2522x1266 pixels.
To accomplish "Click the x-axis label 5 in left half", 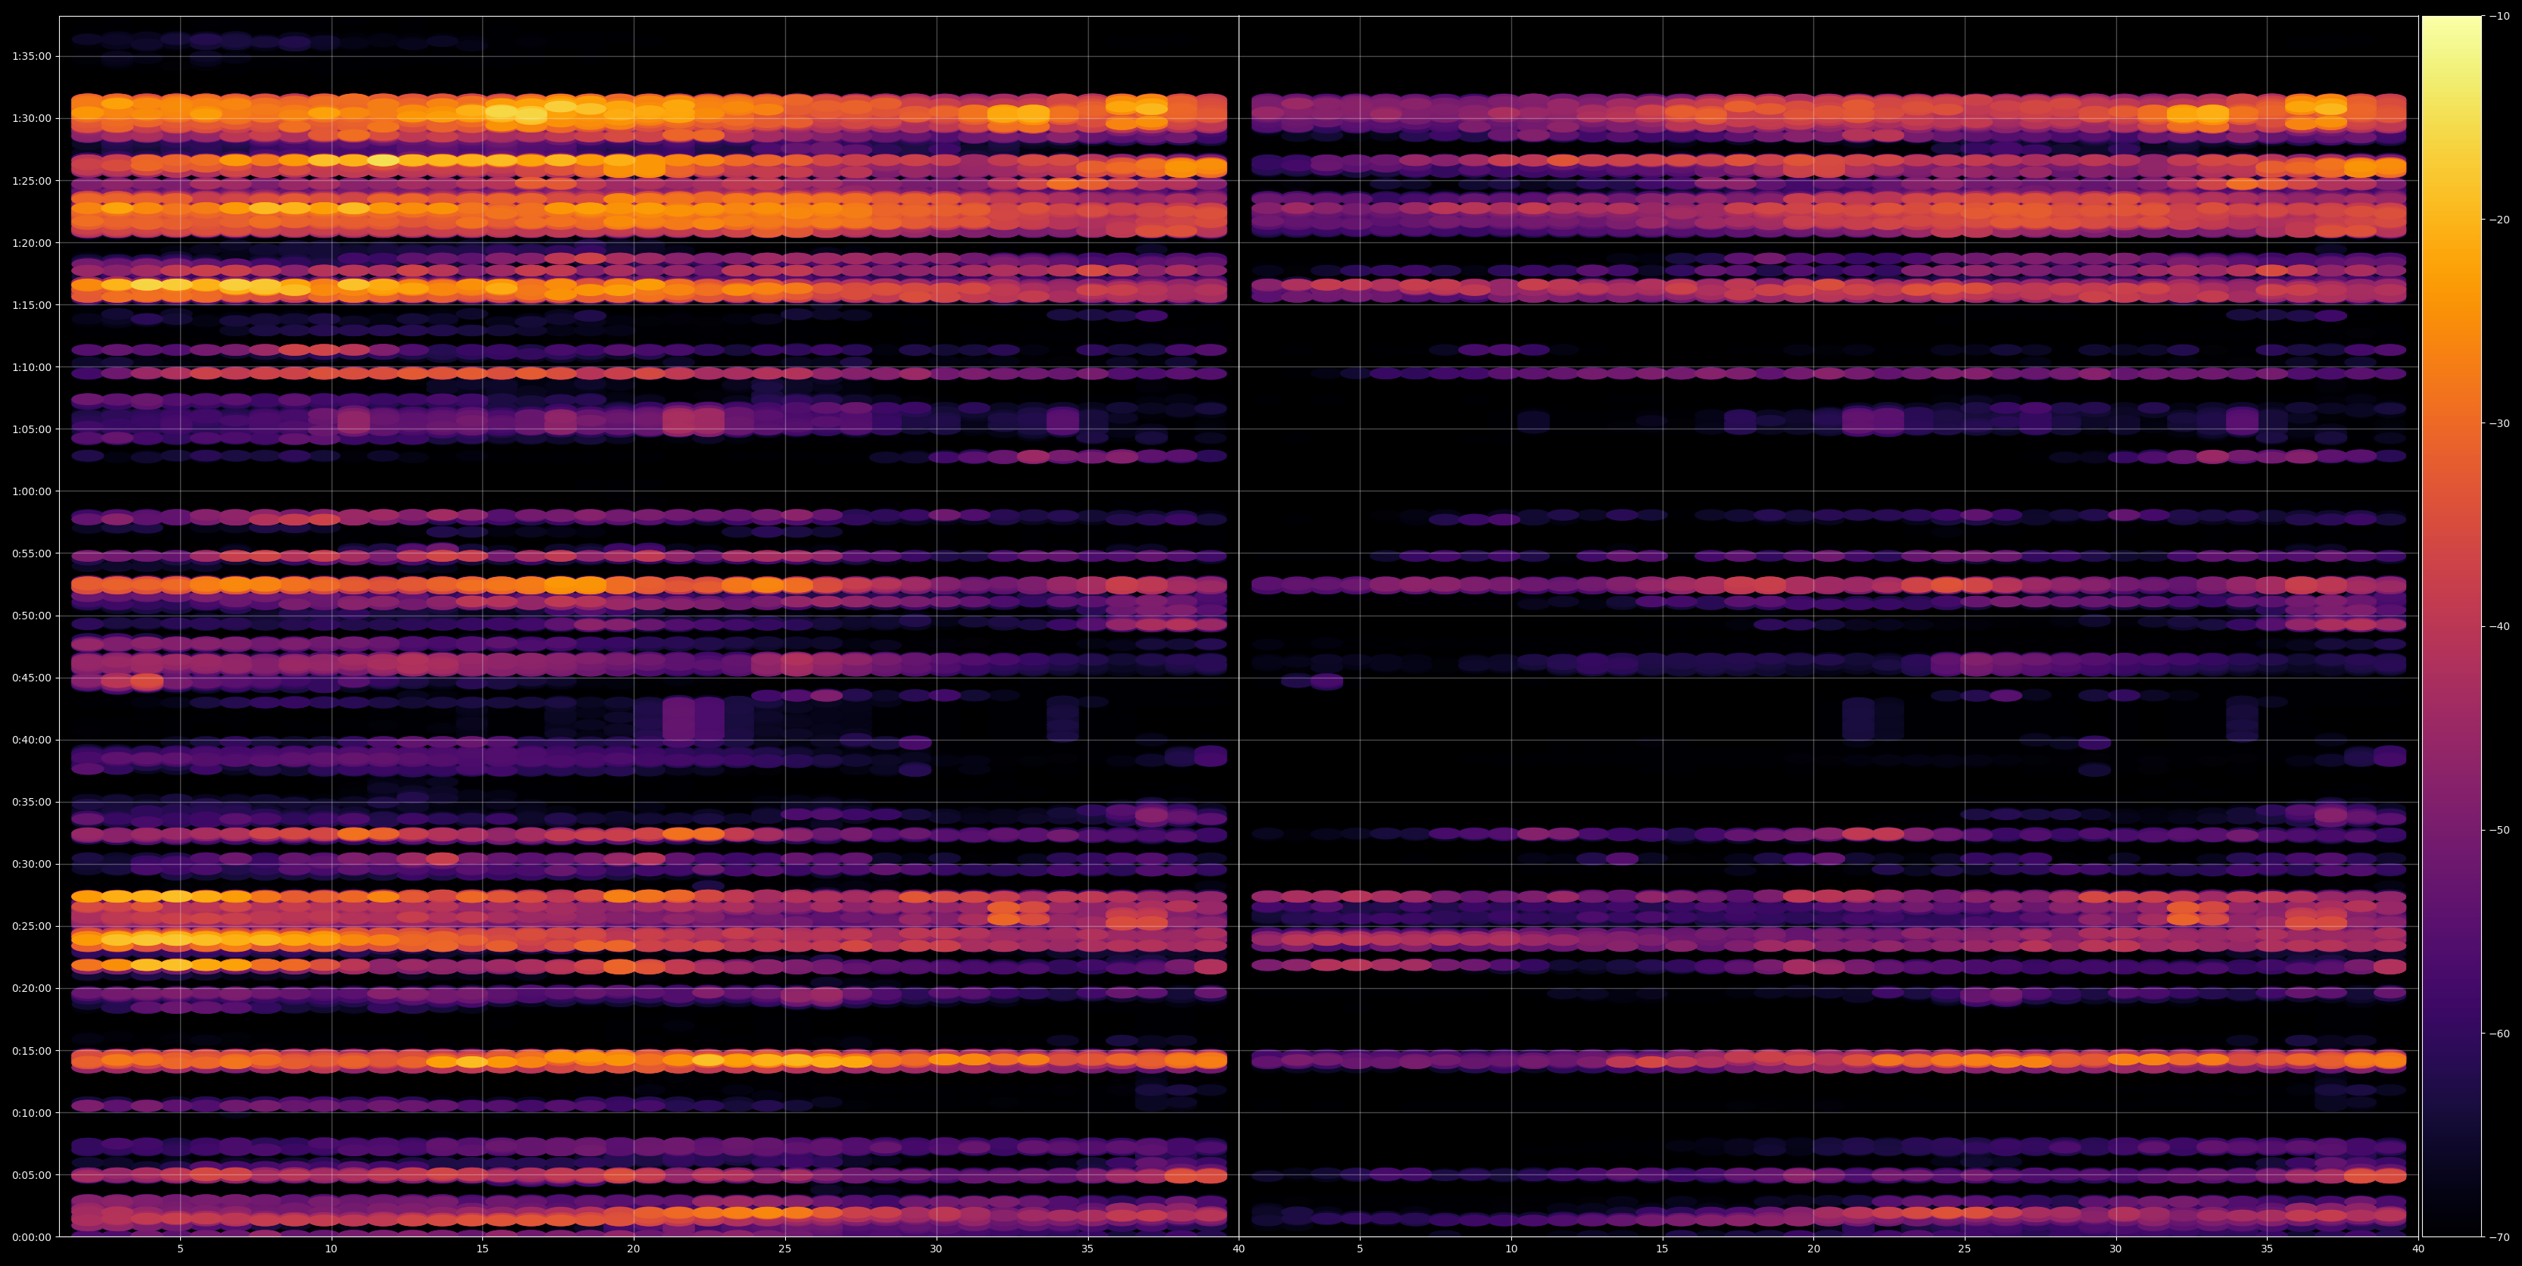I will pos(180,1249).
